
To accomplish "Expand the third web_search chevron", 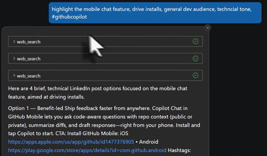I will coord(14,75).
